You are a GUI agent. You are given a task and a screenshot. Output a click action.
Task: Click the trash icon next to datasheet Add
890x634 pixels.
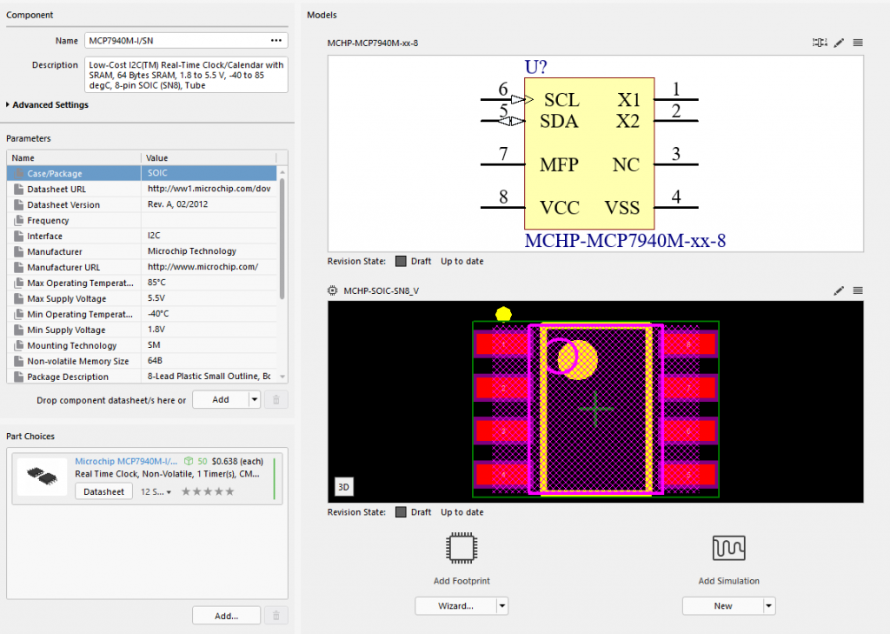pyautogui.click(x=276, y=400)
